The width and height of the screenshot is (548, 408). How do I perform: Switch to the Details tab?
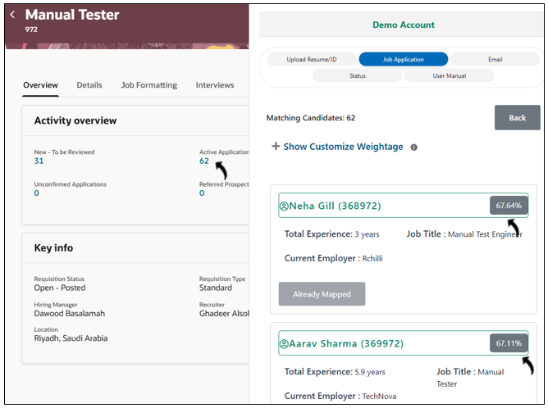click(x=89, y=85)
